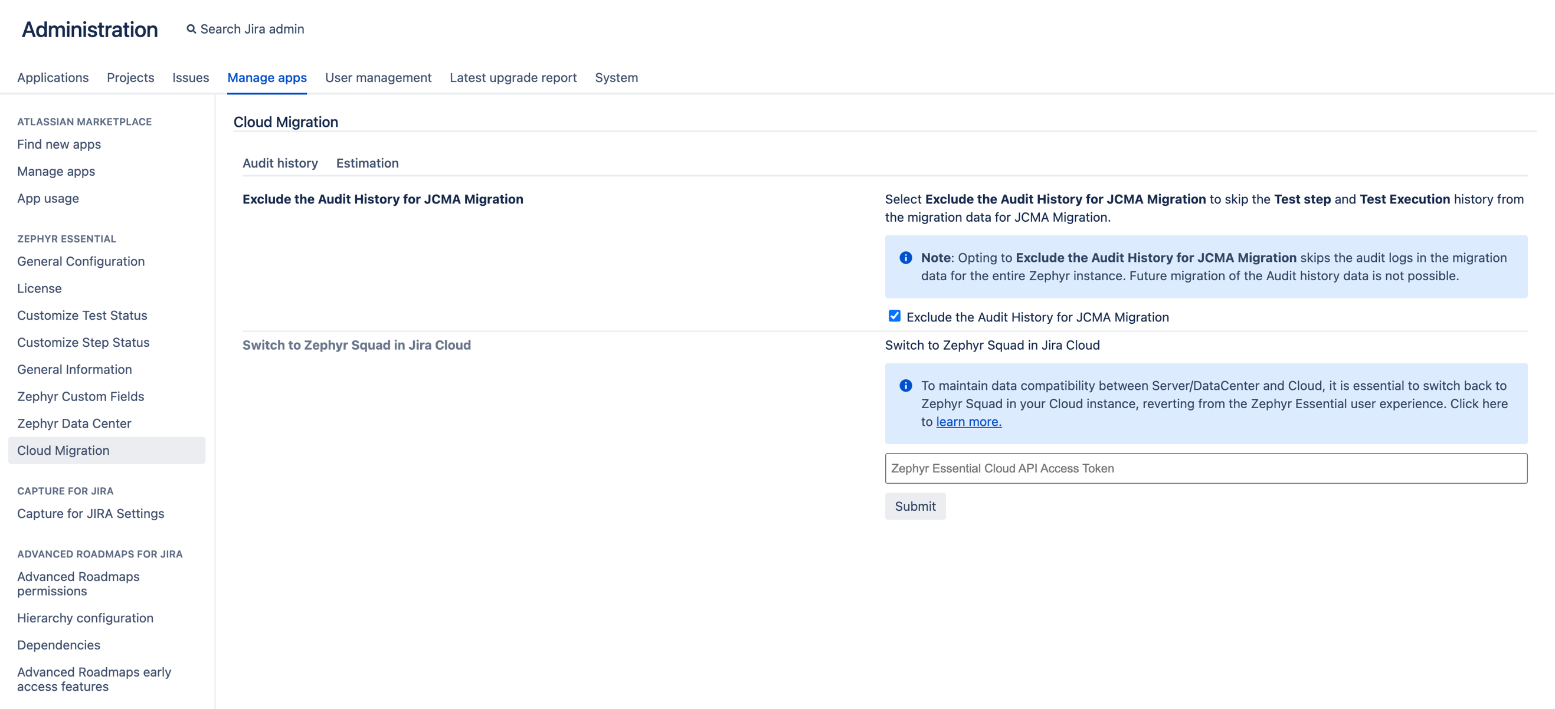This screenshot has height=709, width=1555.
Task: Switch to the Estimation tab
Action: (367, 163)
